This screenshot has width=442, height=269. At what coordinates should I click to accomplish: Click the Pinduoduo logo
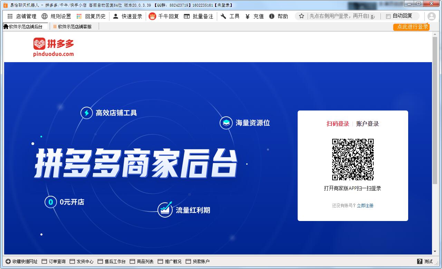point(54,47)
